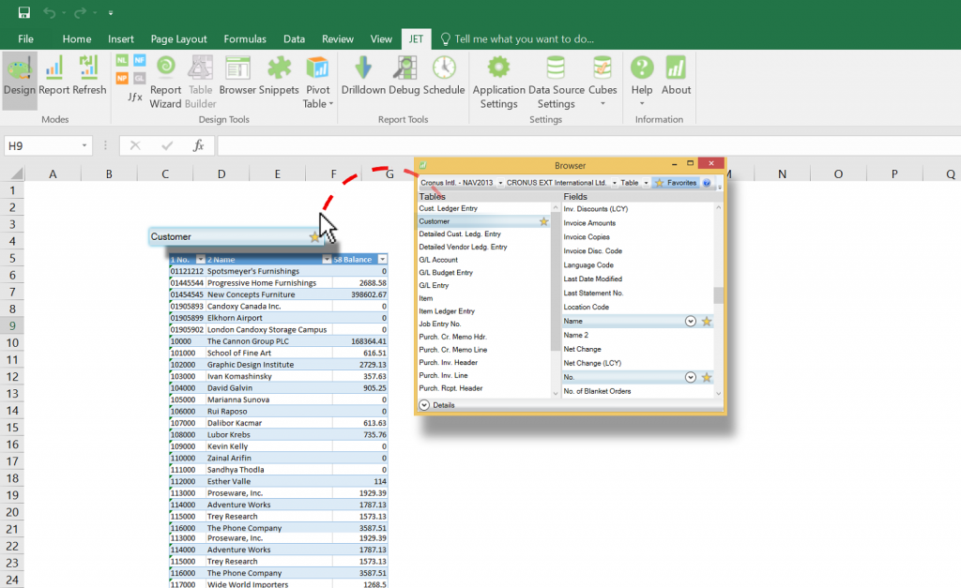Open the Schedule tool

444,77
